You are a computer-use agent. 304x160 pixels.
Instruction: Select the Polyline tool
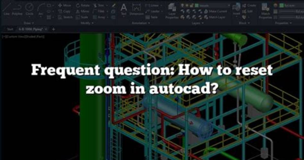tap(17, 9)
